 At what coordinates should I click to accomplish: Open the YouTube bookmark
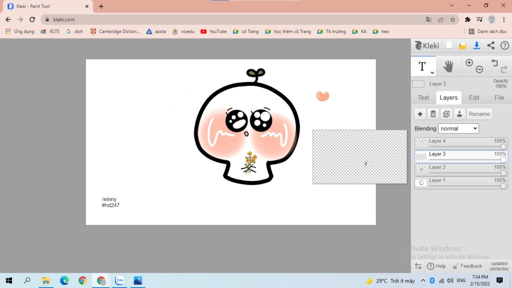pos(213,31)
